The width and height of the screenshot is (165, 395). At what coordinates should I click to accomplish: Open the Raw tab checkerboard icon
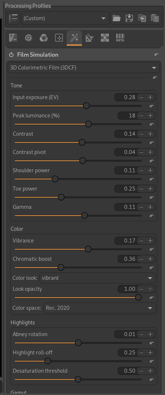pos(105,38)
